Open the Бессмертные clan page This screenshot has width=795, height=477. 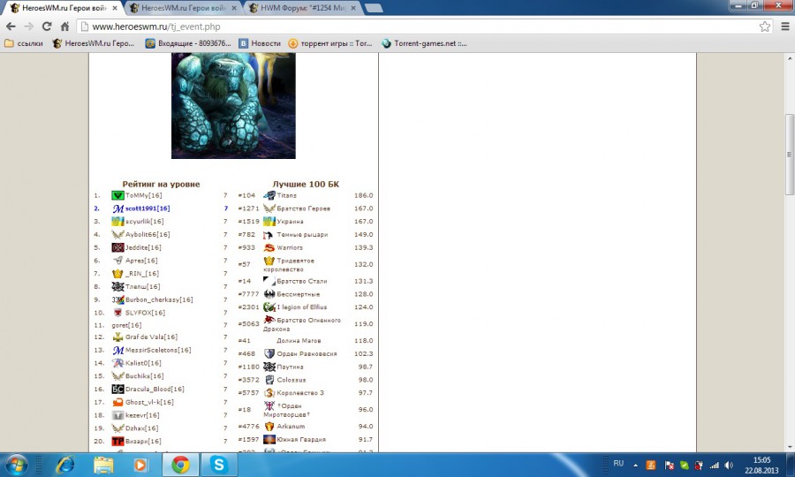tap(299, 294)
